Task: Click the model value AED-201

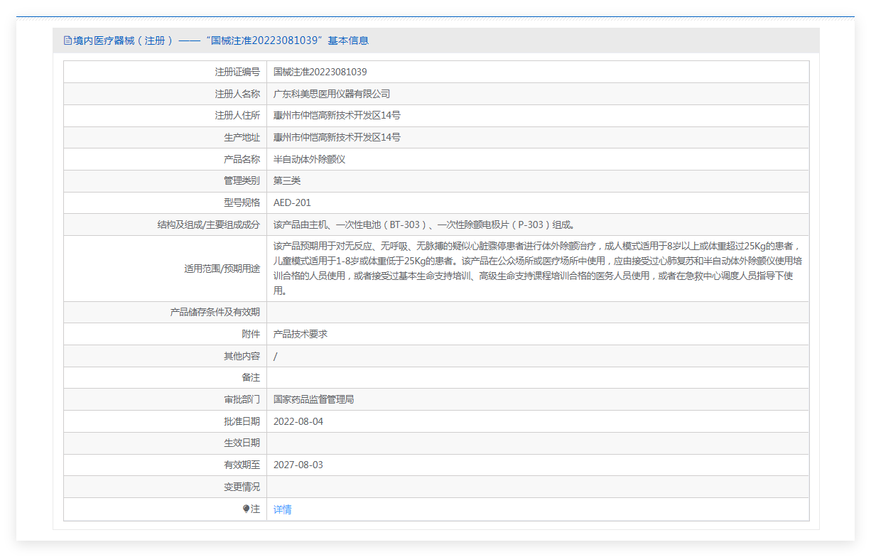Action: coord(292,202)
